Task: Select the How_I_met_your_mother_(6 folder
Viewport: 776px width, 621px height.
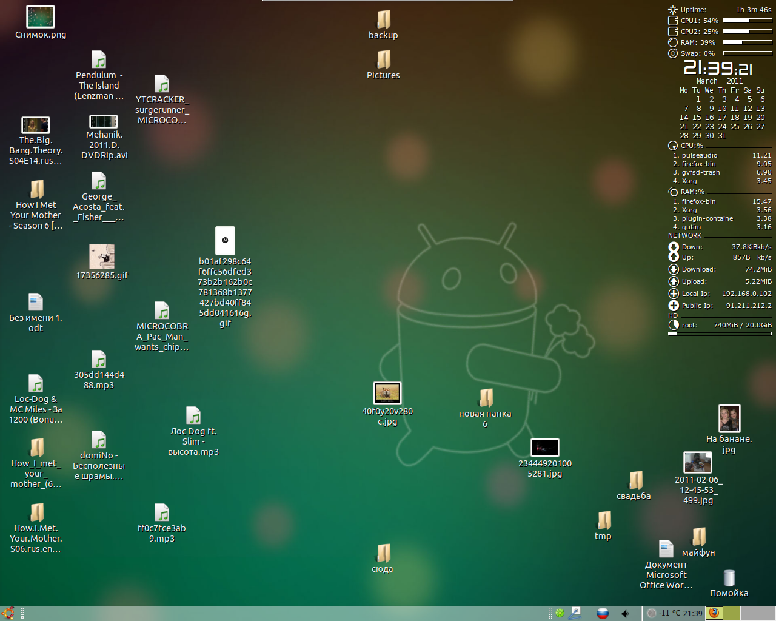Action: 36,463
